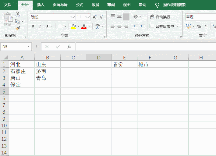Viewport: 216px width, 156px height.
Task: Switch to Page Layout (页面布局) tab
Action: 60,5
